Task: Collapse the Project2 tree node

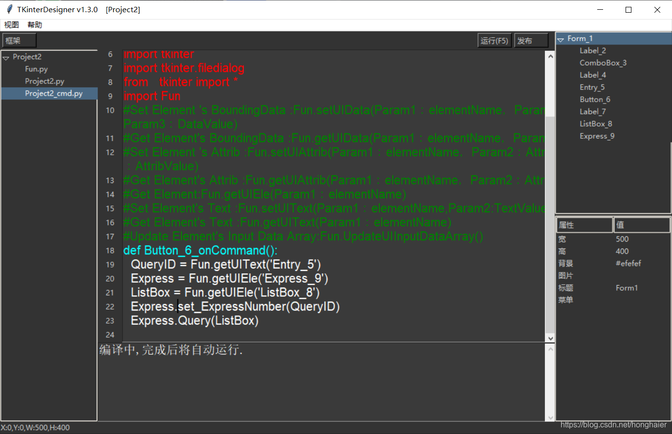Action: (x=6, y=58)
